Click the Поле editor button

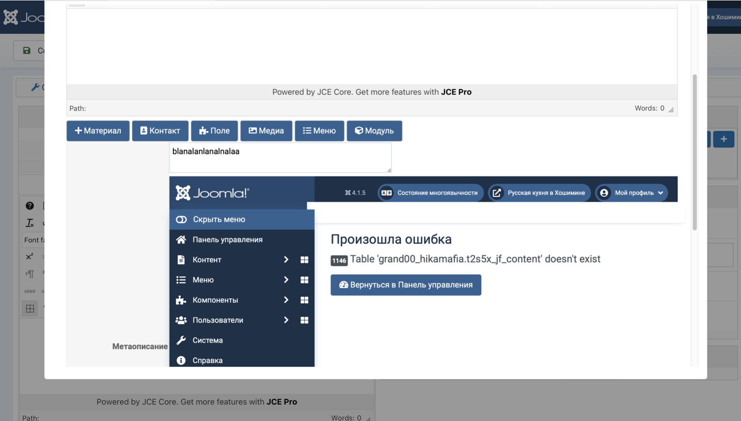pyautogui.click(x=214, y=131)
